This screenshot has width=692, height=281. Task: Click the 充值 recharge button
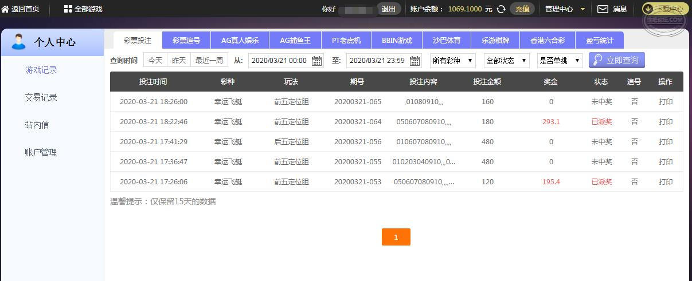[522, 9]
